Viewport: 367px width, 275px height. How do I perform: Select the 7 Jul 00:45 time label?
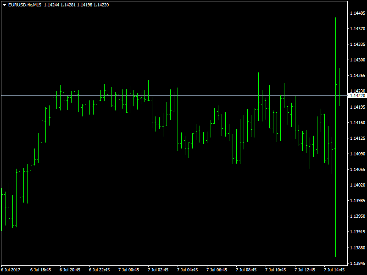click(x=129, y=270)
